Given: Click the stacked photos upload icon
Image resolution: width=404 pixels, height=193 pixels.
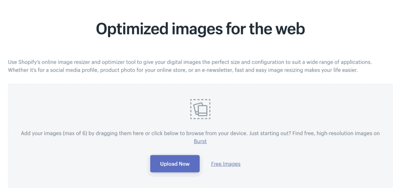Looking at the screenshot, I should 201,110.
